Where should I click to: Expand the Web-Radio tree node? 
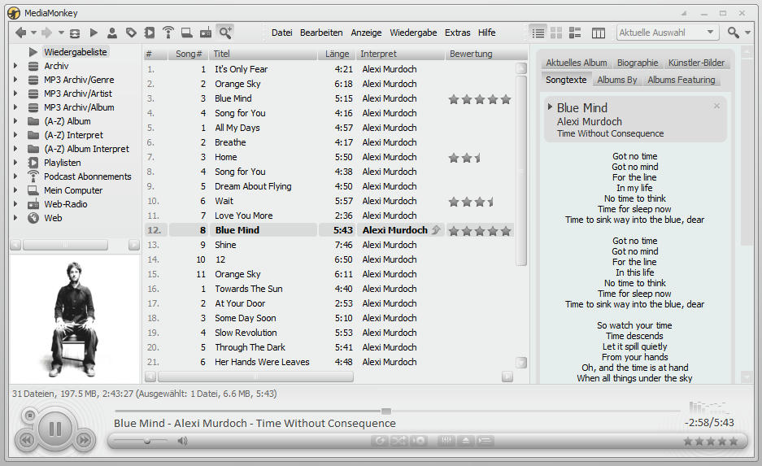click(15, 204)
